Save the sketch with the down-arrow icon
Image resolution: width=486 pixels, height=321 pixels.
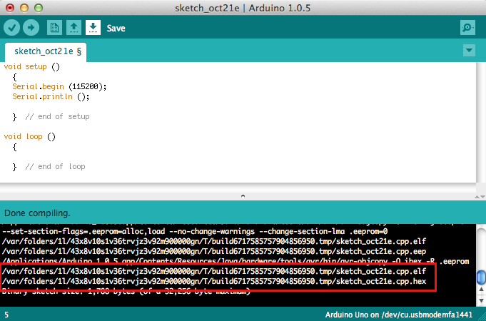coord(93,28)
